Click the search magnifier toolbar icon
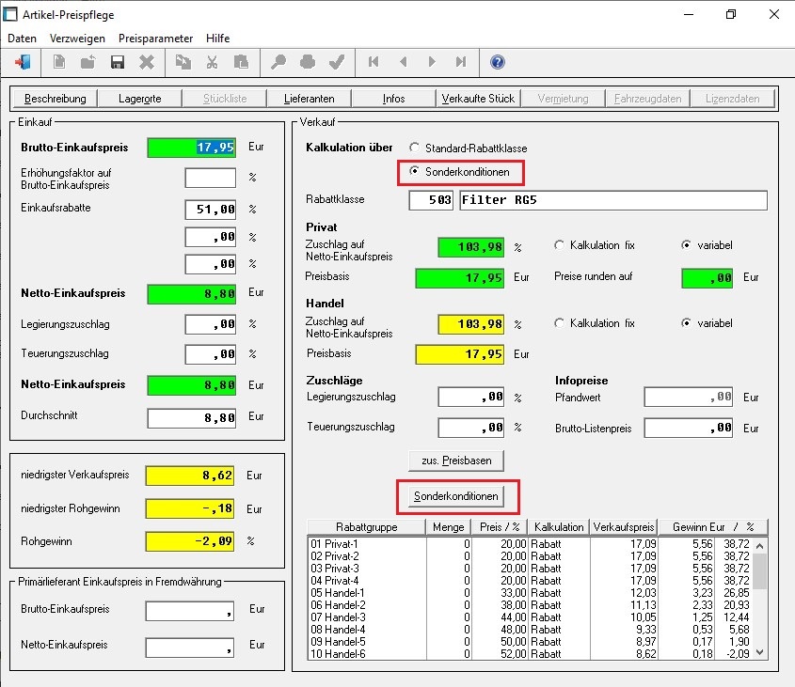795x687 pixels. click(278, 62)
